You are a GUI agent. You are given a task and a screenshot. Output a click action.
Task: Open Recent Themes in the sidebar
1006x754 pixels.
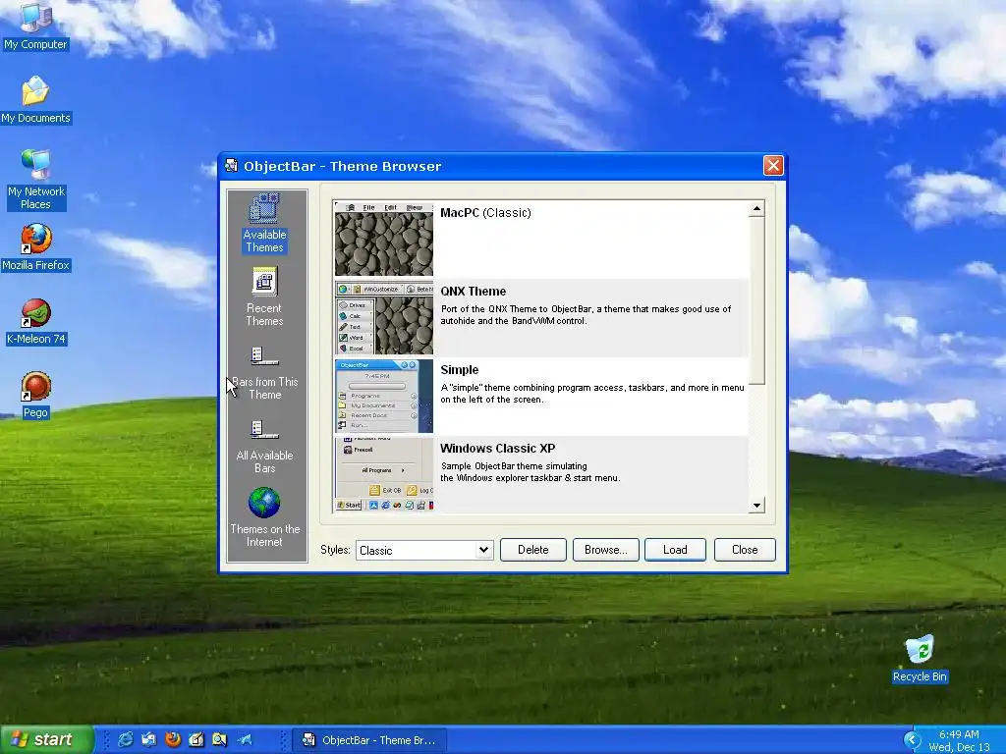(x=264, y=296)
